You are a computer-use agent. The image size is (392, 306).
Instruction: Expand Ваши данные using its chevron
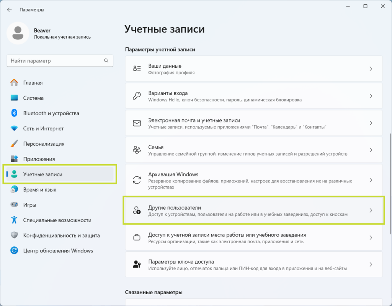[371, 69]
